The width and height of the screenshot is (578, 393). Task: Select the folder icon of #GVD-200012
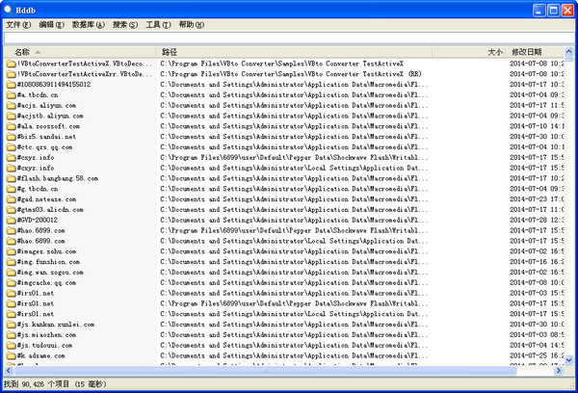11,220
